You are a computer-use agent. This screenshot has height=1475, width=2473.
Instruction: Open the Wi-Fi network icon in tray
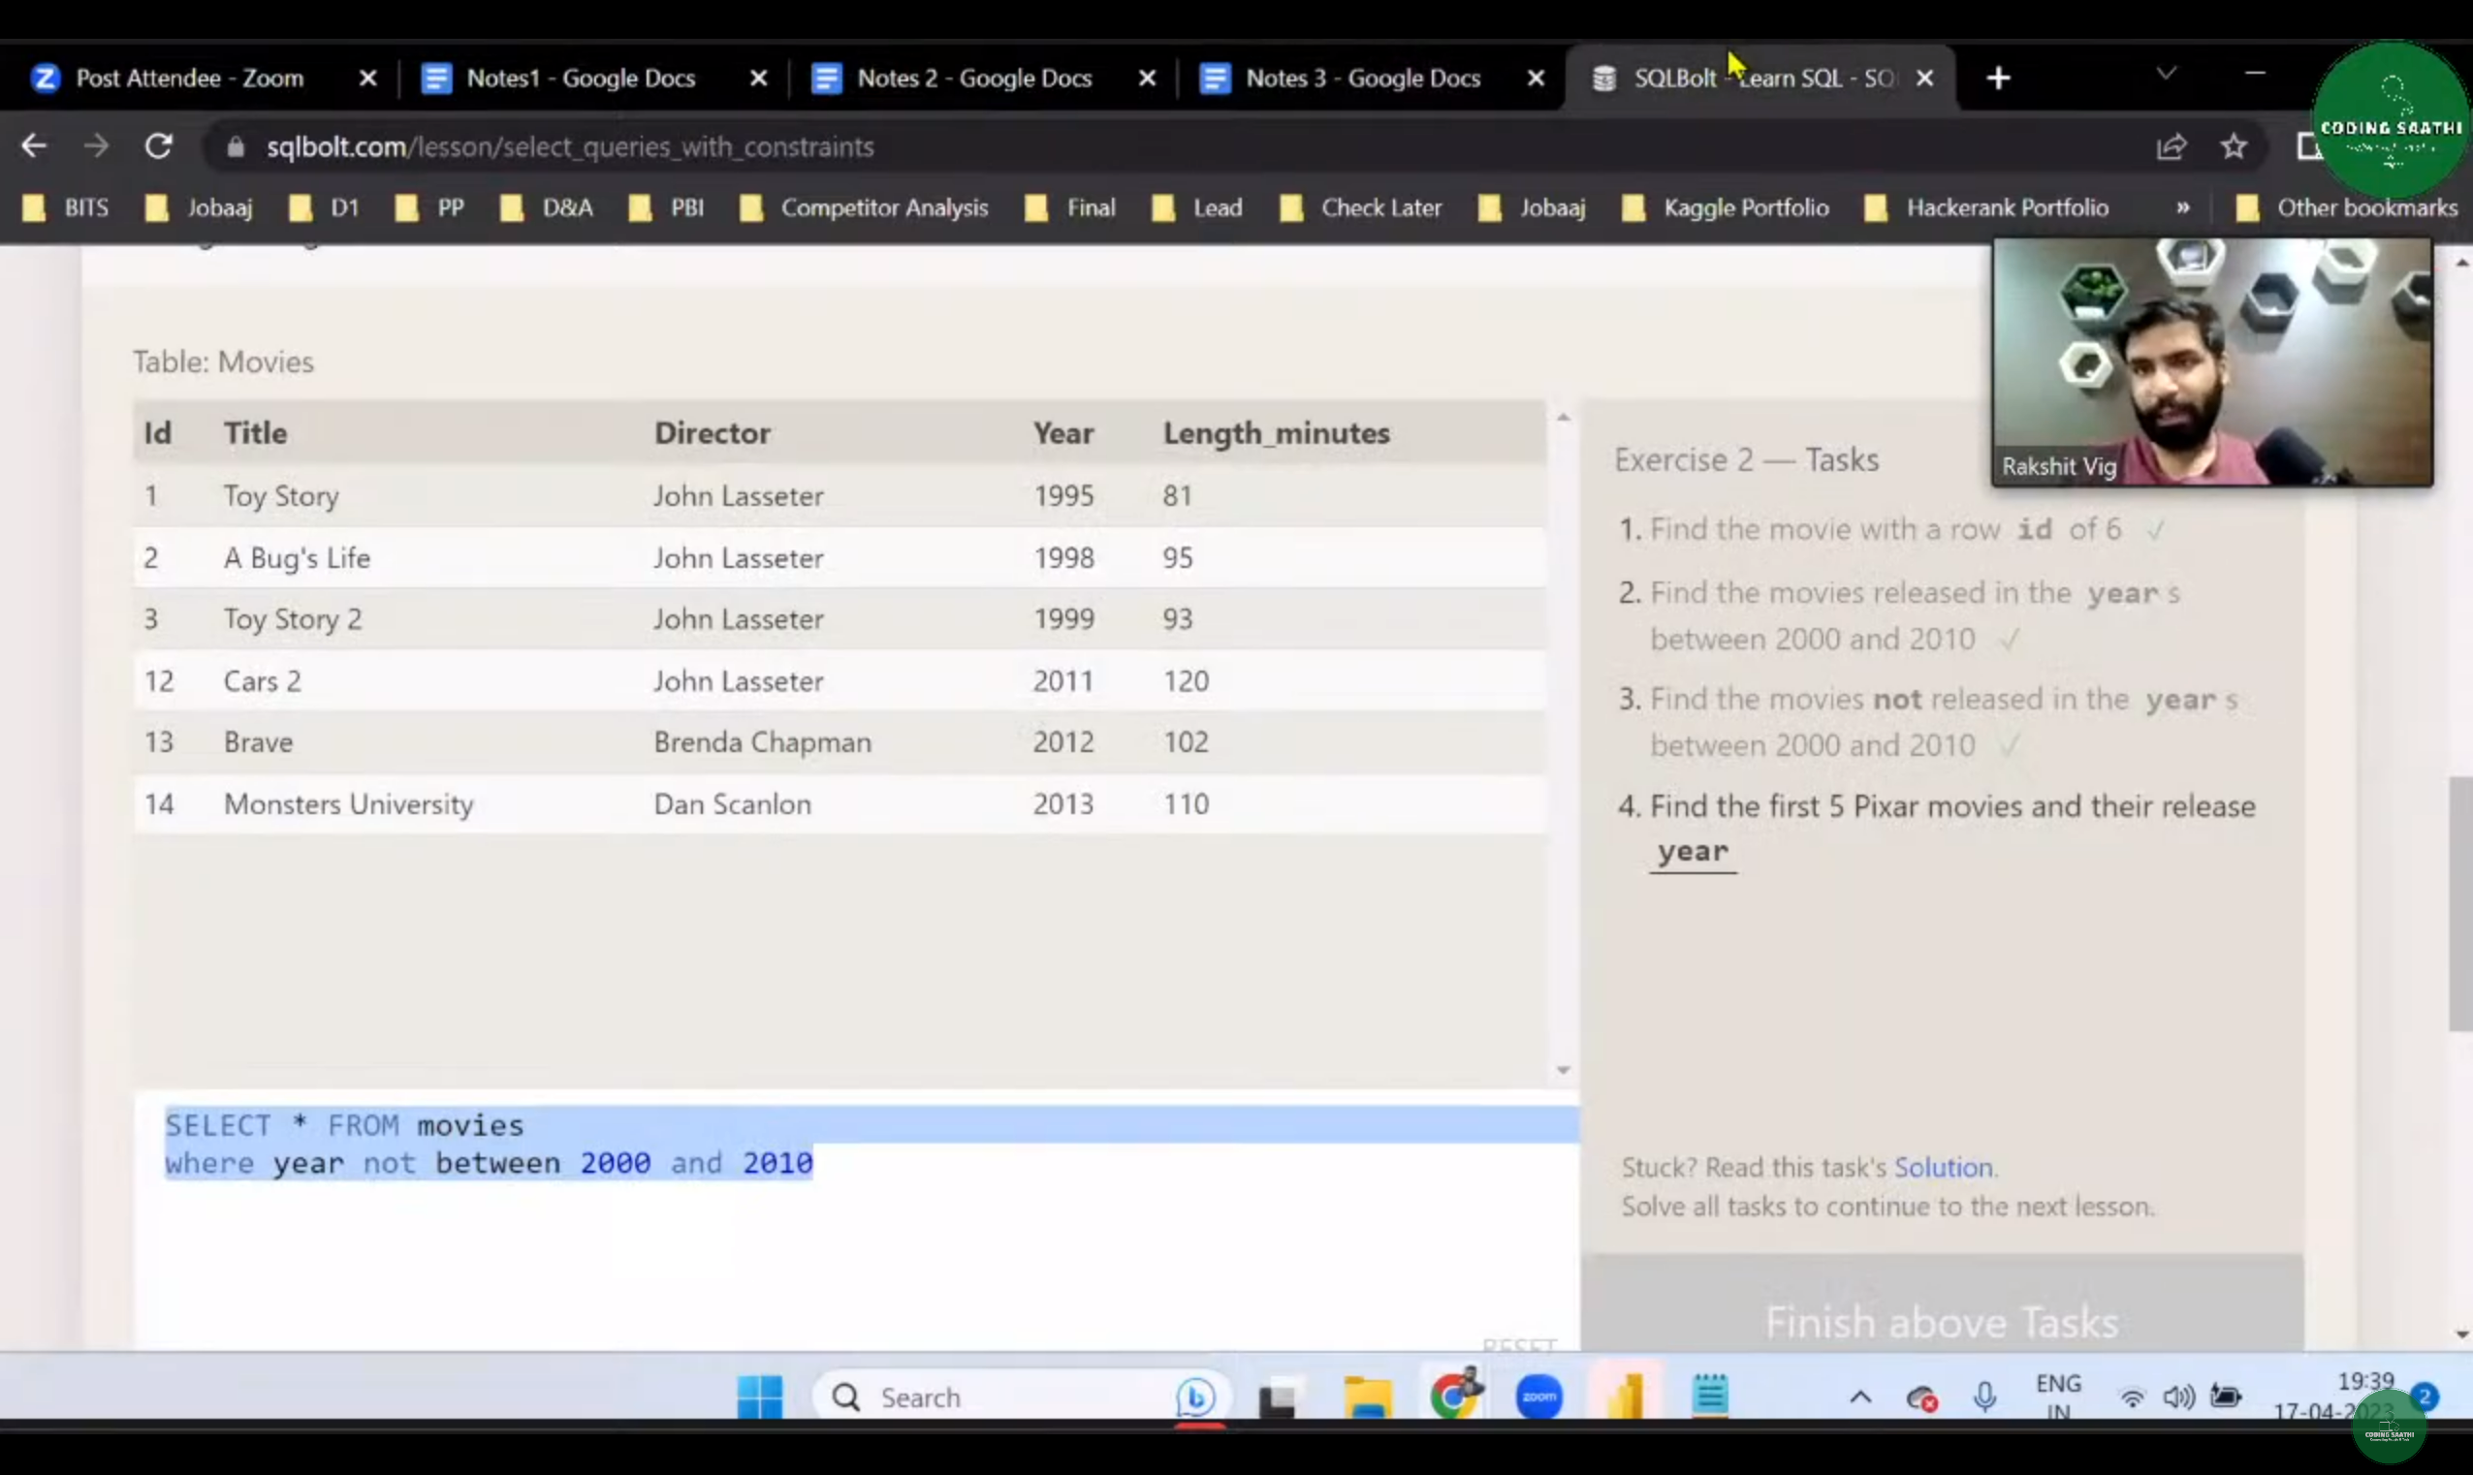coord(2131,1397)
